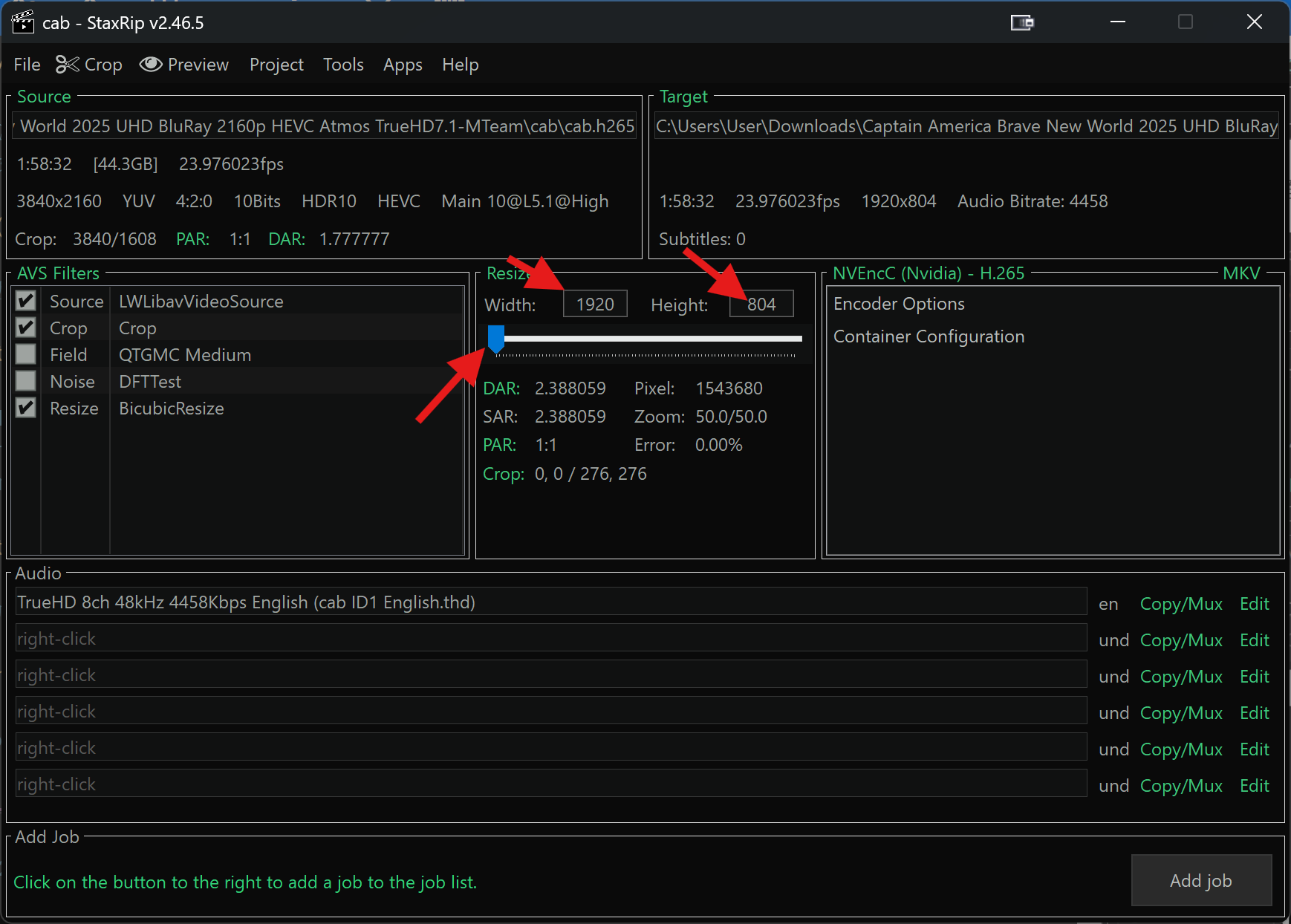Enable the Field QTGMC filter checkbox
The width and height of the screenshot is (1291, 924).
26,354
